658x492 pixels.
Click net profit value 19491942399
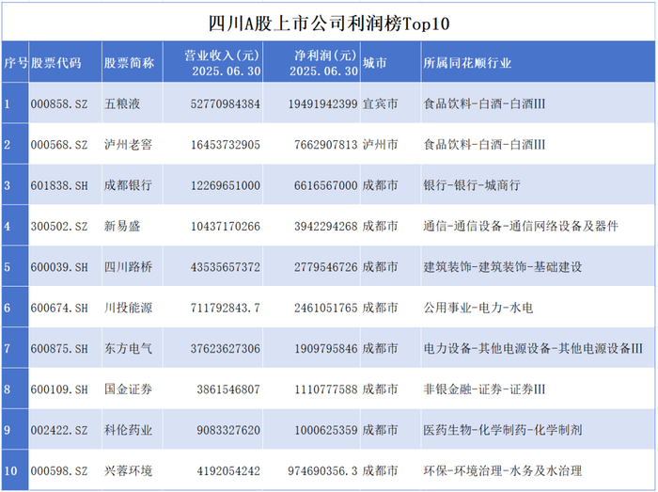(x=322, y=103)
